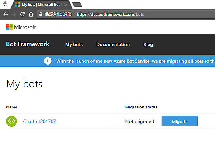Image resolution: width=215 pixels, height=143 pixels.
Task: Click the green Chatbot201707 bot icon
Action: coord(11,121)
